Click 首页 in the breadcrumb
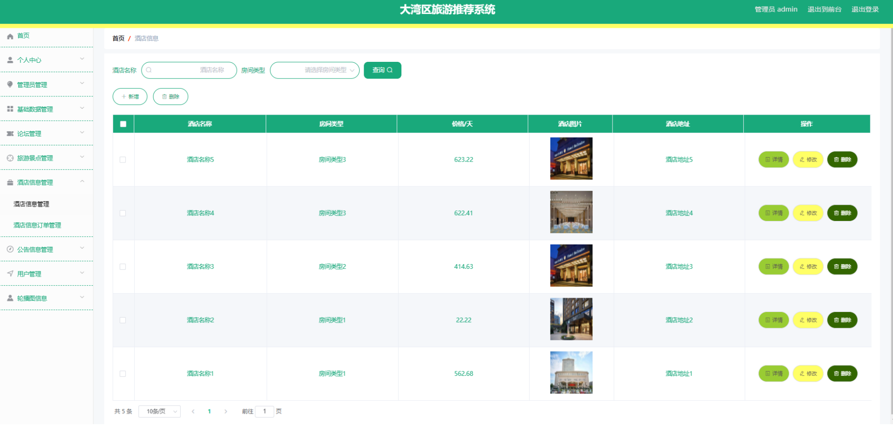The image size is (893, 428). click(118, 38)
